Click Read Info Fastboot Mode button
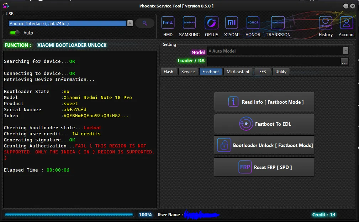359x222 pixels. click(264, 102)
